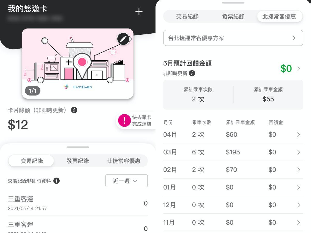Expand the 03月 row chevron
311x233 pixels.
coord(299,152)
